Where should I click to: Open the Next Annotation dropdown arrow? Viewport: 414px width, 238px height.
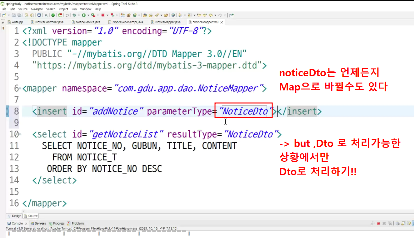pos(185,15)
